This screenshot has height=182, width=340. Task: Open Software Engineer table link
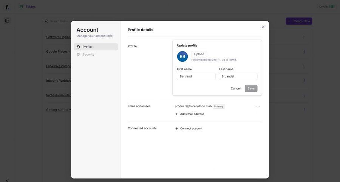click(59, 37)
